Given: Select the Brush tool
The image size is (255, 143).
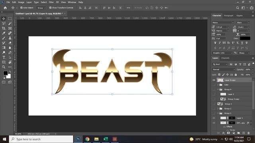Looking at the screenshot, I should point(4,38).
